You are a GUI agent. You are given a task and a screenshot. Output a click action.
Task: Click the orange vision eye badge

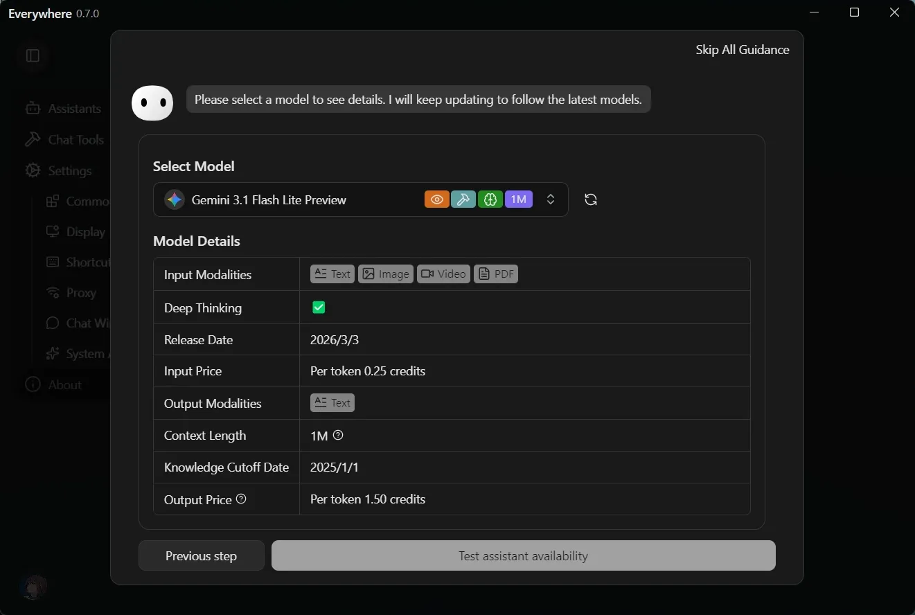(437, 199)
